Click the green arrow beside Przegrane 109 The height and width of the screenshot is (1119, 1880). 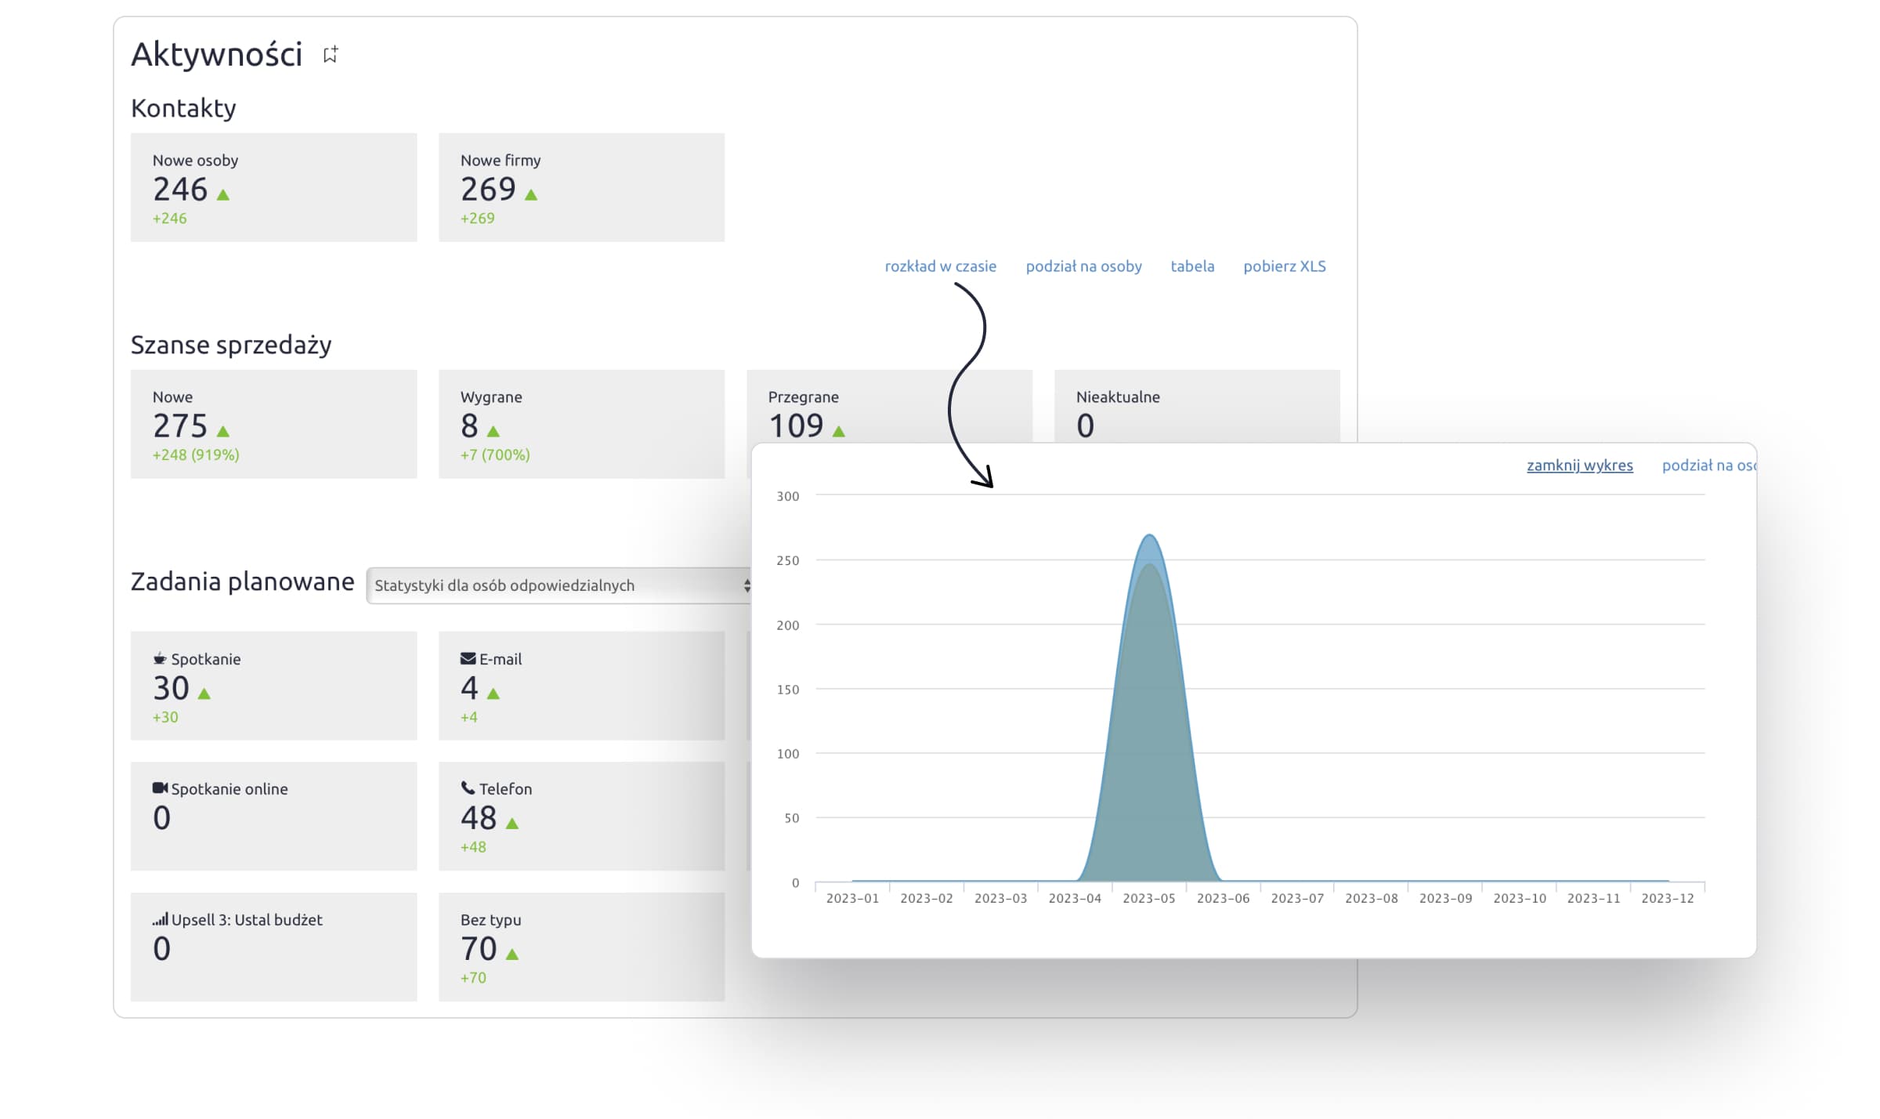pyautogui.click(x=839, y=432)
